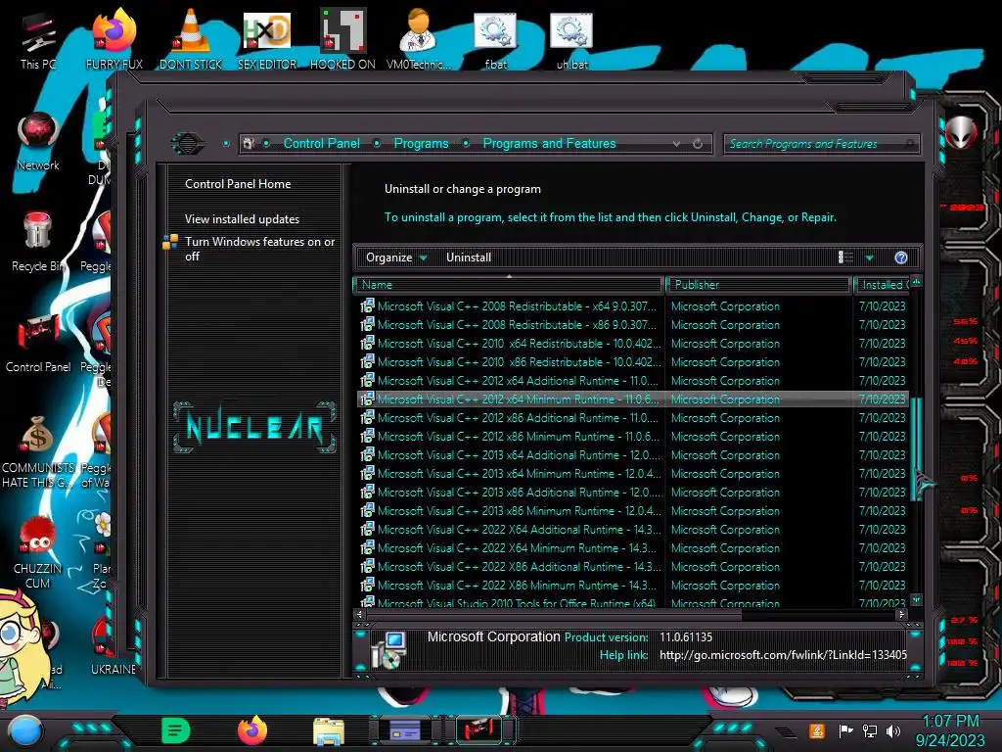This screenshot has height=752, width=1002.
Task: Click the Alienware head gadget icon
Action: click(x=961, y=132)
